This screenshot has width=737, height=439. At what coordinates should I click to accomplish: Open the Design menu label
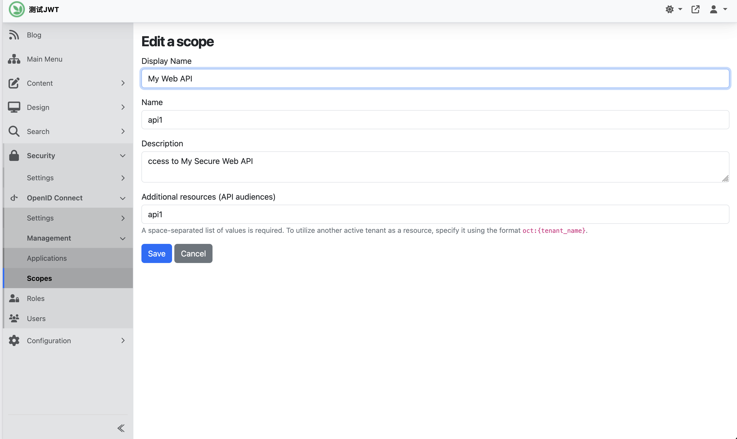point(38,107)
